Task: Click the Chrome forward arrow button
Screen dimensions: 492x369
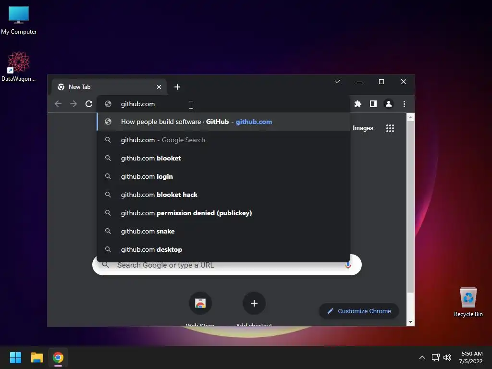Action: [x=74, y=104]
